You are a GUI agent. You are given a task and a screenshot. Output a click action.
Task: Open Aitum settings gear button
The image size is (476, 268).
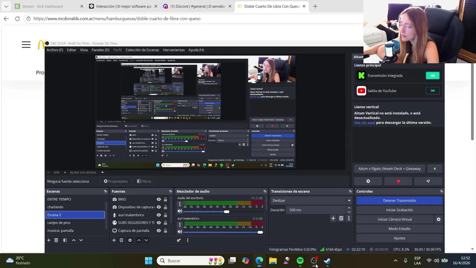pos(368,181)
